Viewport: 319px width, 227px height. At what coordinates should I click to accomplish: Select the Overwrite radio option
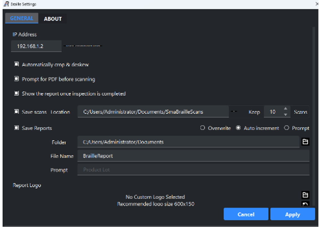point(203,128)
